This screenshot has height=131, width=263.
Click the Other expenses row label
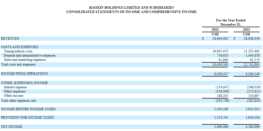pos(15,91)
